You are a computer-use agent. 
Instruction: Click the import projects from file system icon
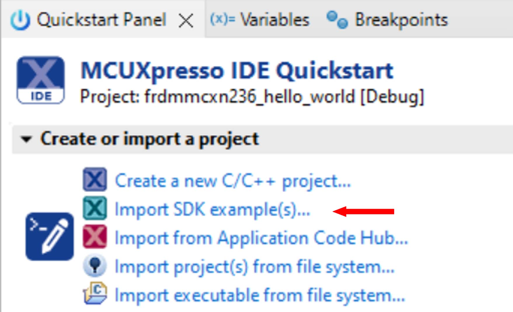95,266
